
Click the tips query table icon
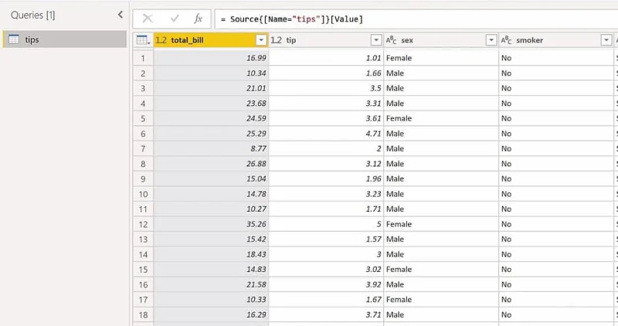[14, 39]
